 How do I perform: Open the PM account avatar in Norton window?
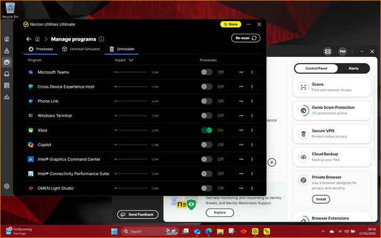point(343,51)
